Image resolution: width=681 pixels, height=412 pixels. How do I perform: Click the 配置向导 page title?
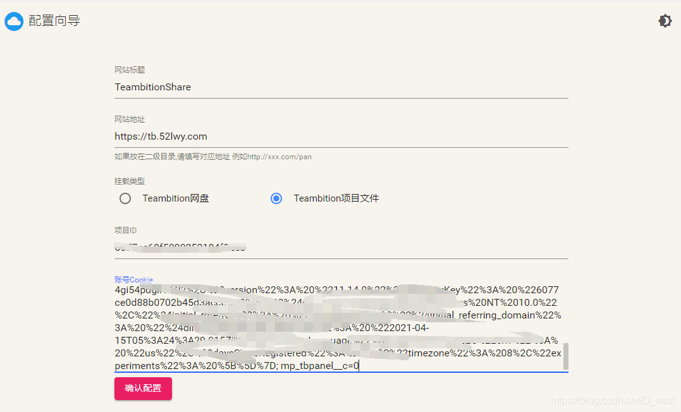[x=54, y=21]
